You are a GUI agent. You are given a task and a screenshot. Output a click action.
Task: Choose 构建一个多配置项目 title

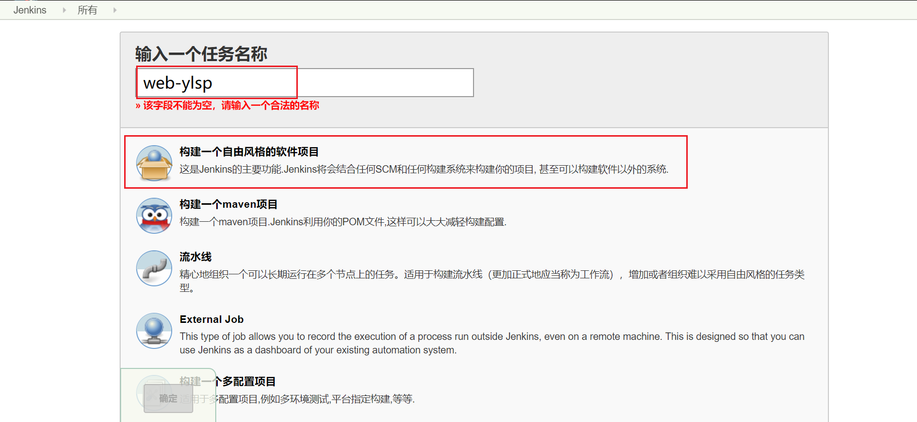point(228,381)
